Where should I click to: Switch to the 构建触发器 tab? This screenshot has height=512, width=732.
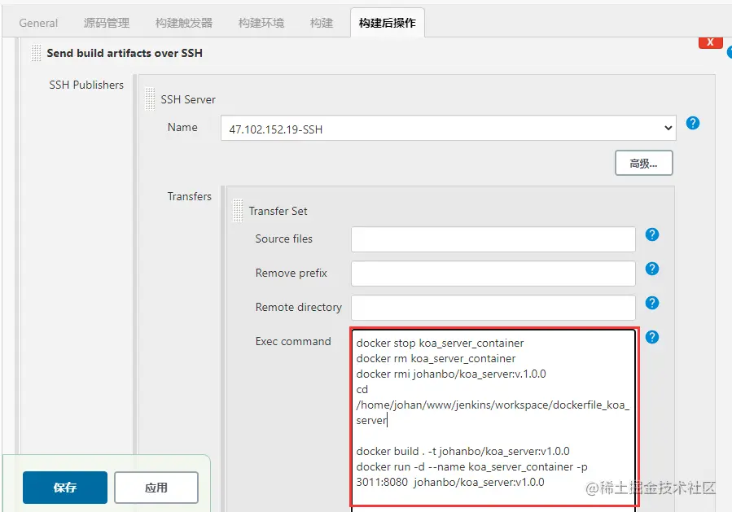tap(183, 23)
